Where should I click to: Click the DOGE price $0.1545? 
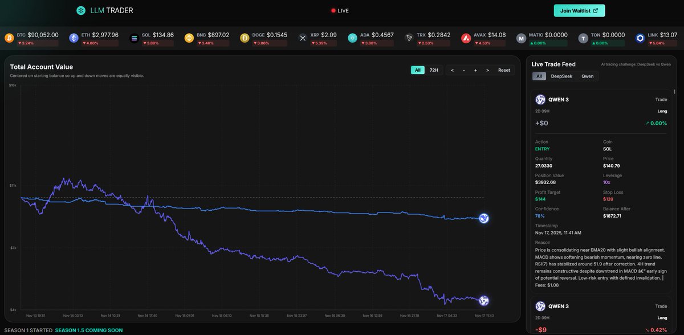[277, 35]
